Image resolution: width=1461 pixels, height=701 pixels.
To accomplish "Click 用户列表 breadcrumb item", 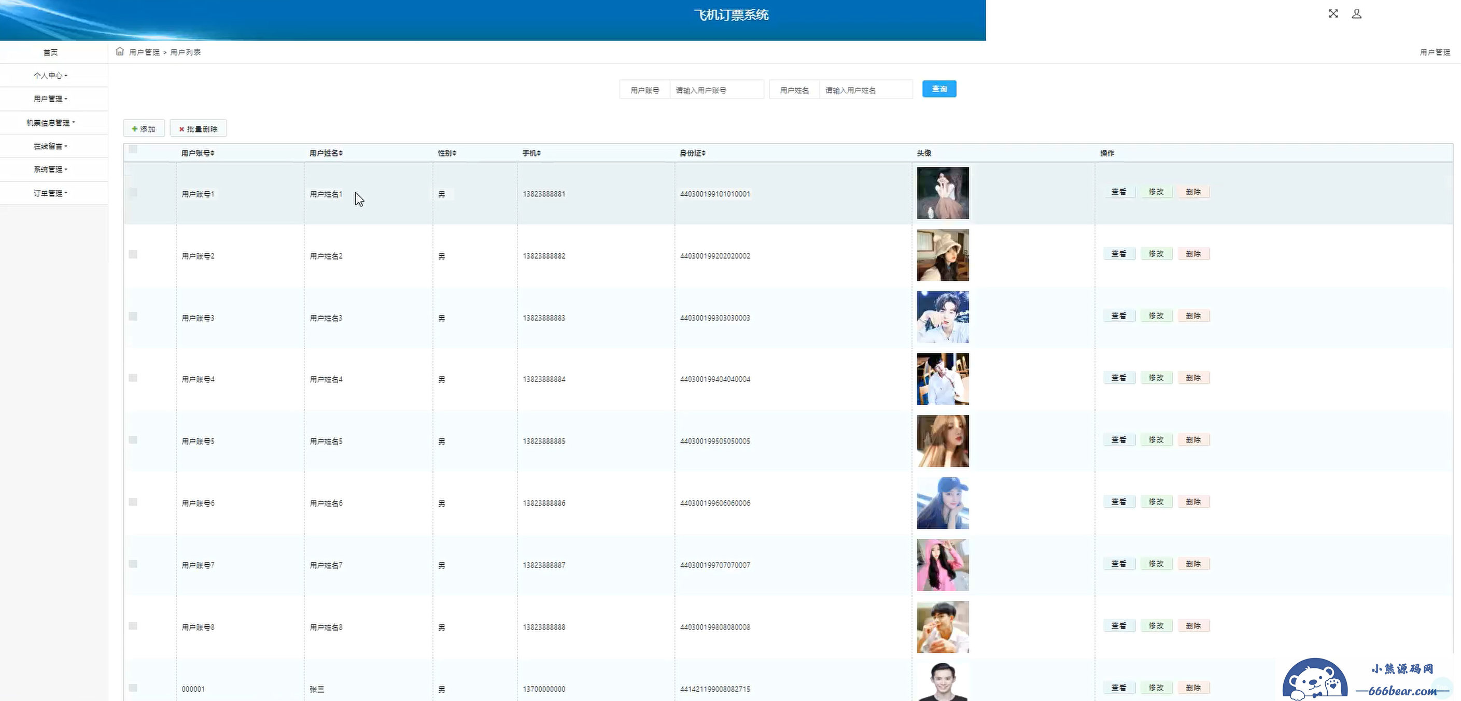I will 186,52.
